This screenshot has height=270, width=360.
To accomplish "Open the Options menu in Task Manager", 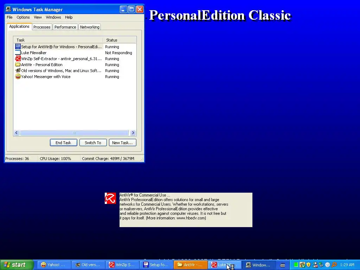I will [x=23, y=17].
